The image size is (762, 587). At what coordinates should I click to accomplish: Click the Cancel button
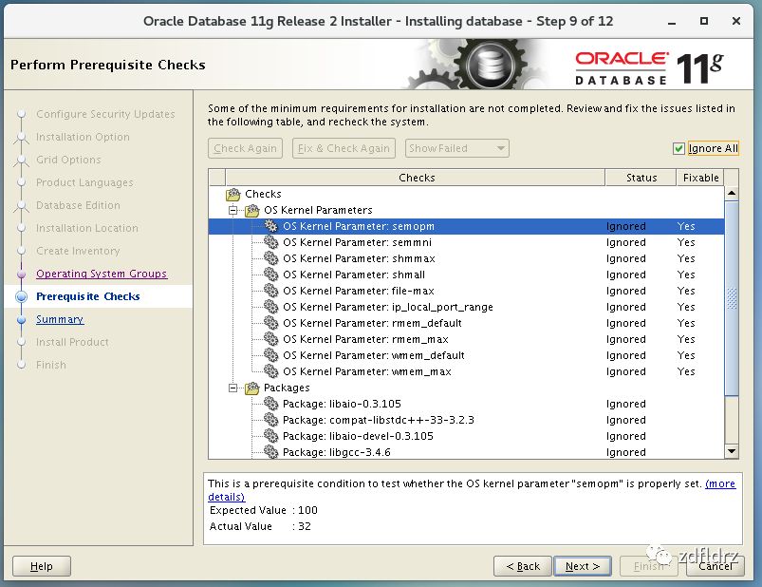(715, 566)
